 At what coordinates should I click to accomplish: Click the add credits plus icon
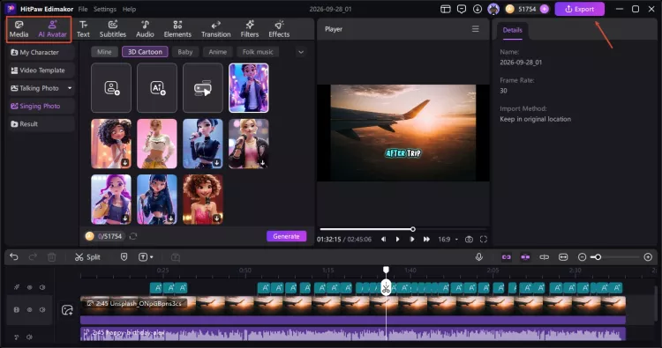(545, 9)
